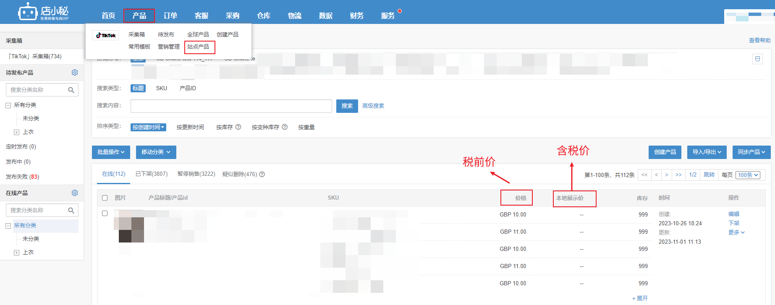Viewport: 775px width, 305px height.
Task: Click help icon beside 按变种库存 sort option
Action: pos(285,127)
